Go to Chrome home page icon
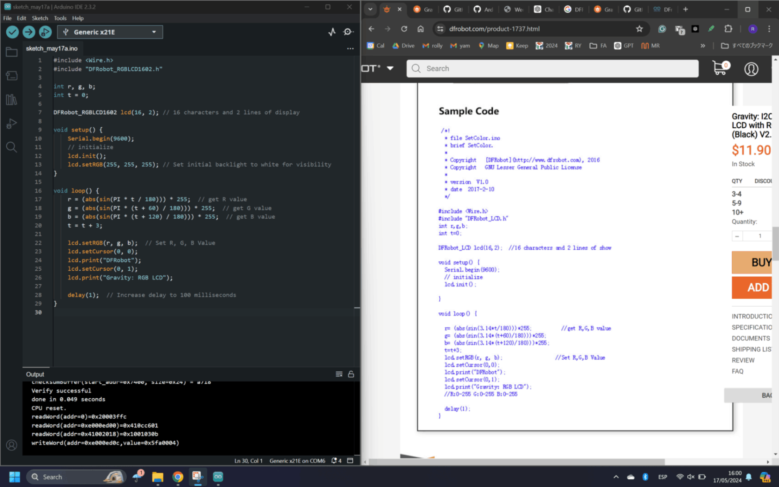Image resolution: width=779 pixels, height=487 pixels. [x=421, y=29]
